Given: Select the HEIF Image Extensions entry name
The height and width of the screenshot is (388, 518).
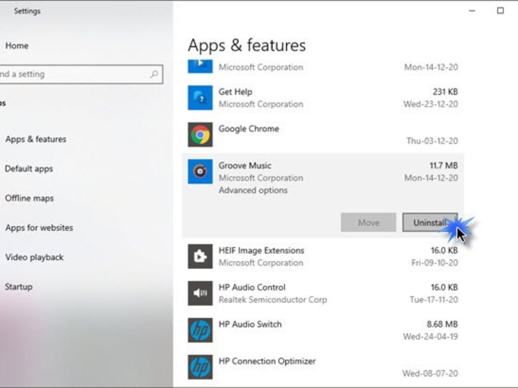Looking at the screenshot, I should coord(261,250).
